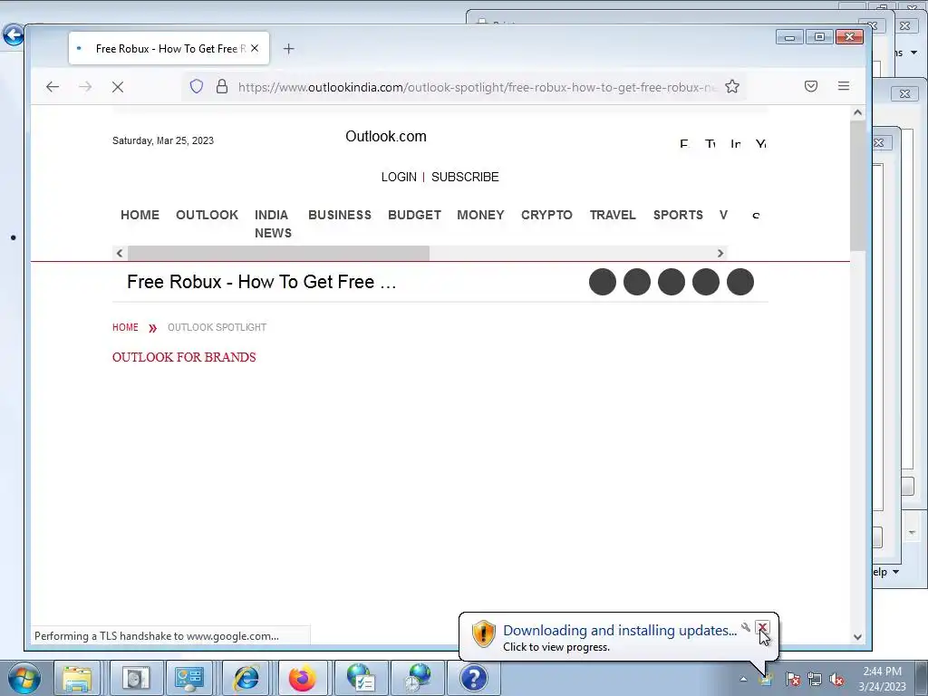The width and height of the screenshot is (928, 696).
Task: Click SUBSCRIBE link
Action: [465, 177]
